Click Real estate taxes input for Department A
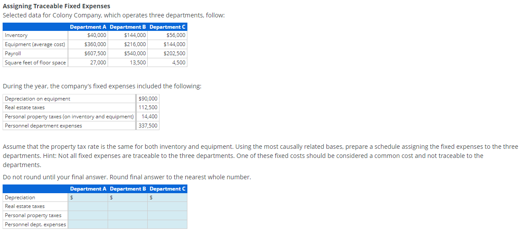Image resolution: width=526 pixels, height=238 pixels. [x=88, y=206]
